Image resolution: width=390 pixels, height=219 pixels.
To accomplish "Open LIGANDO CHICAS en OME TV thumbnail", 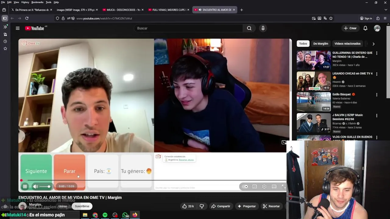I will coord(314,81).
